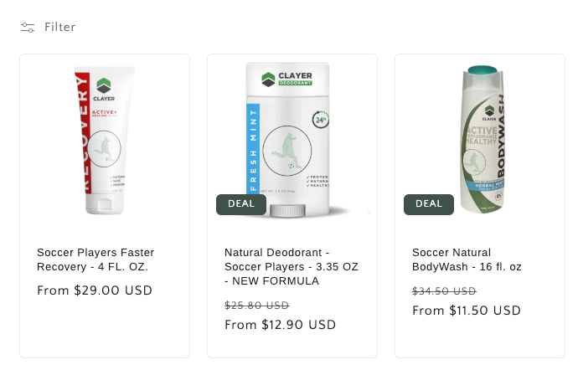578x370 pixels.
Task: Click the DEAL badge on the deodorant
Action: click(241, 204)
